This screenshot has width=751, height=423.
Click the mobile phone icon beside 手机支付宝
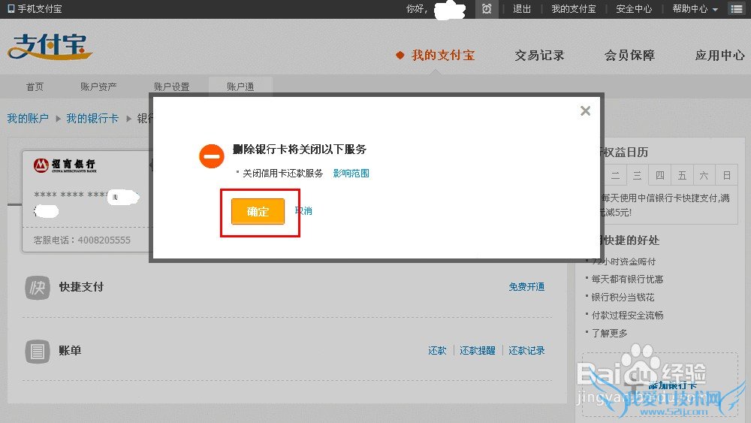(x=11, y=8)
